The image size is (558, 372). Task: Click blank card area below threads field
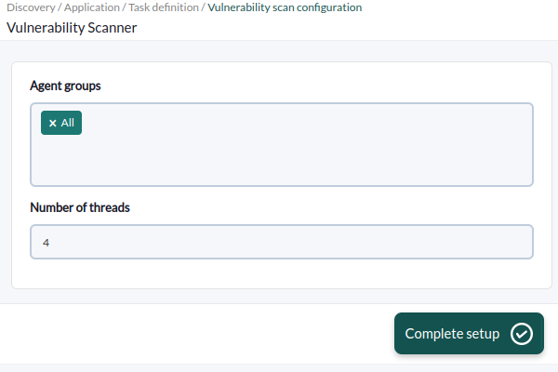click(x=282, y=273)
